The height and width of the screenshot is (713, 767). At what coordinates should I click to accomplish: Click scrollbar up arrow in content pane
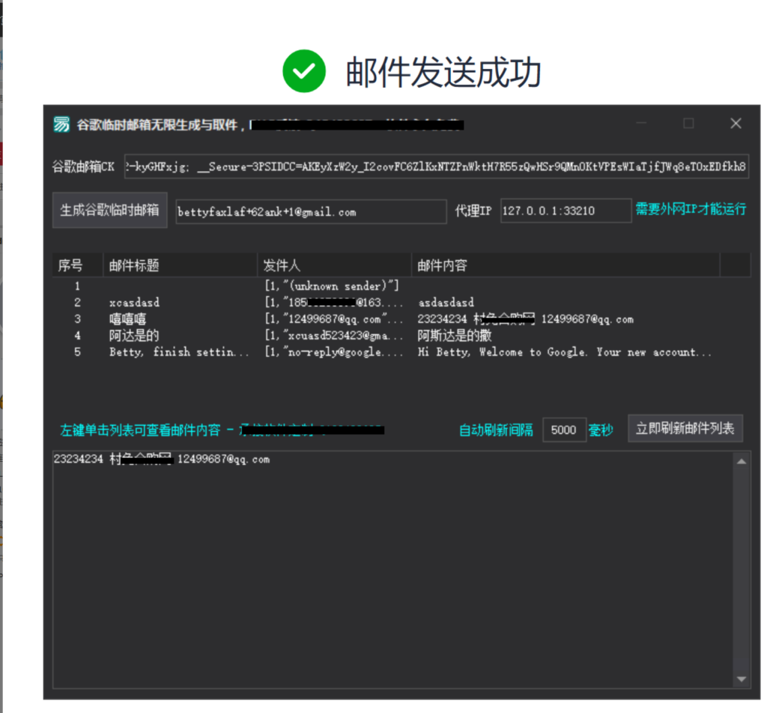[x=742, y=462]
